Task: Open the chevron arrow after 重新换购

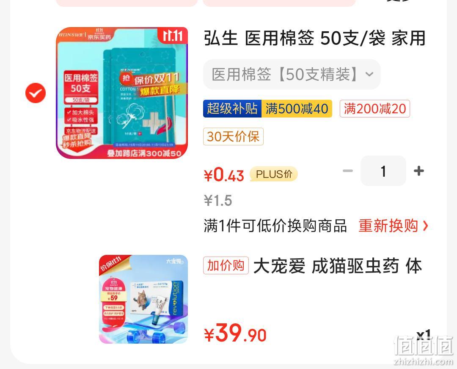Action: pos(425,226)
